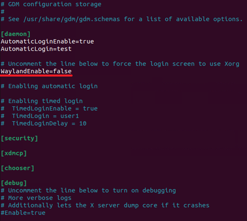Select the [chooser] section header
This screenshot has height=221, width=247.
coord(18,168)
